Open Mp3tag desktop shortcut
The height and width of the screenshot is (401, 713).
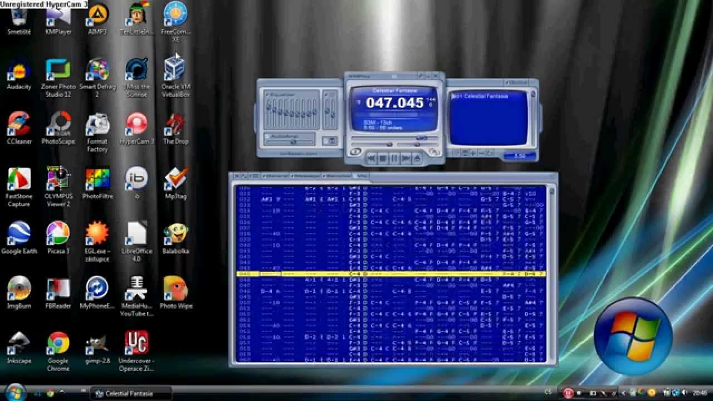pyautogui.click(x=175, y=184)
